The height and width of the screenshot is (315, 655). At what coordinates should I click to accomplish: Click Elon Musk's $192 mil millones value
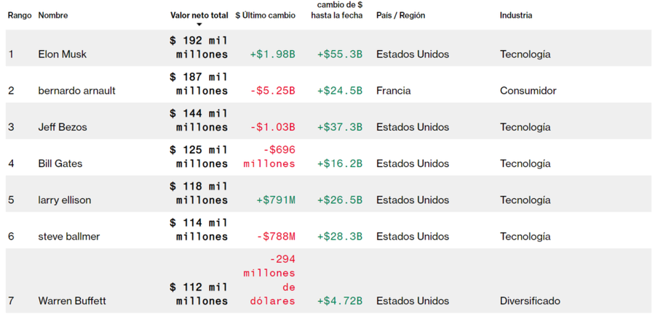[x=199, y=47]
